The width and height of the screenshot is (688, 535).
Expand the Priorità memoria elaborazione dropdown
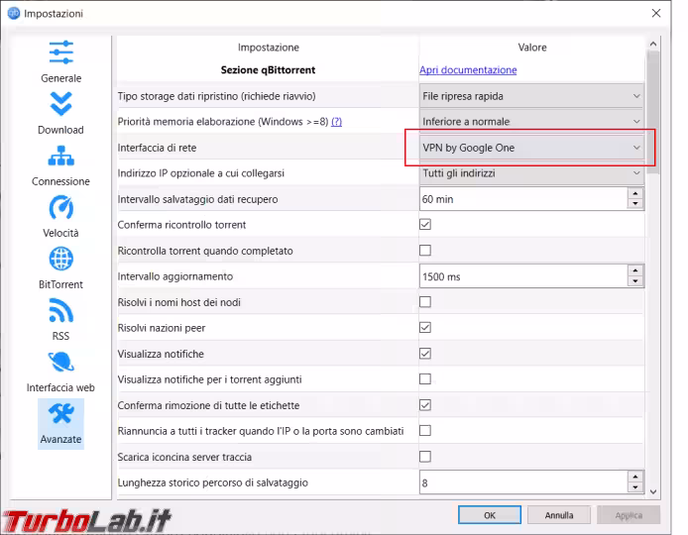(531, 122)
